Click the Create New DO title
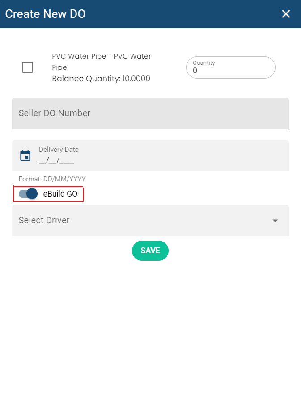Image resolution: width=301 pixels, height=393 pixels. pyautogui.click(x=45, y=14)
